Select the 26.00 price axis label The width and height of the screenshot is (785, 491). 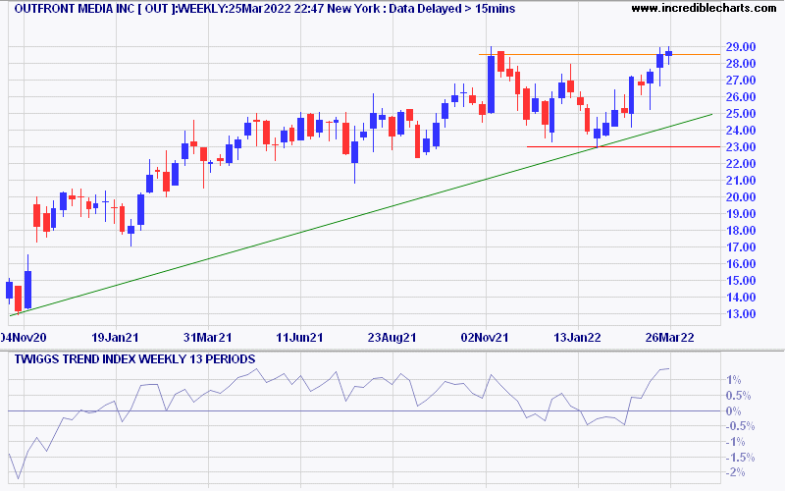(741, 96)
